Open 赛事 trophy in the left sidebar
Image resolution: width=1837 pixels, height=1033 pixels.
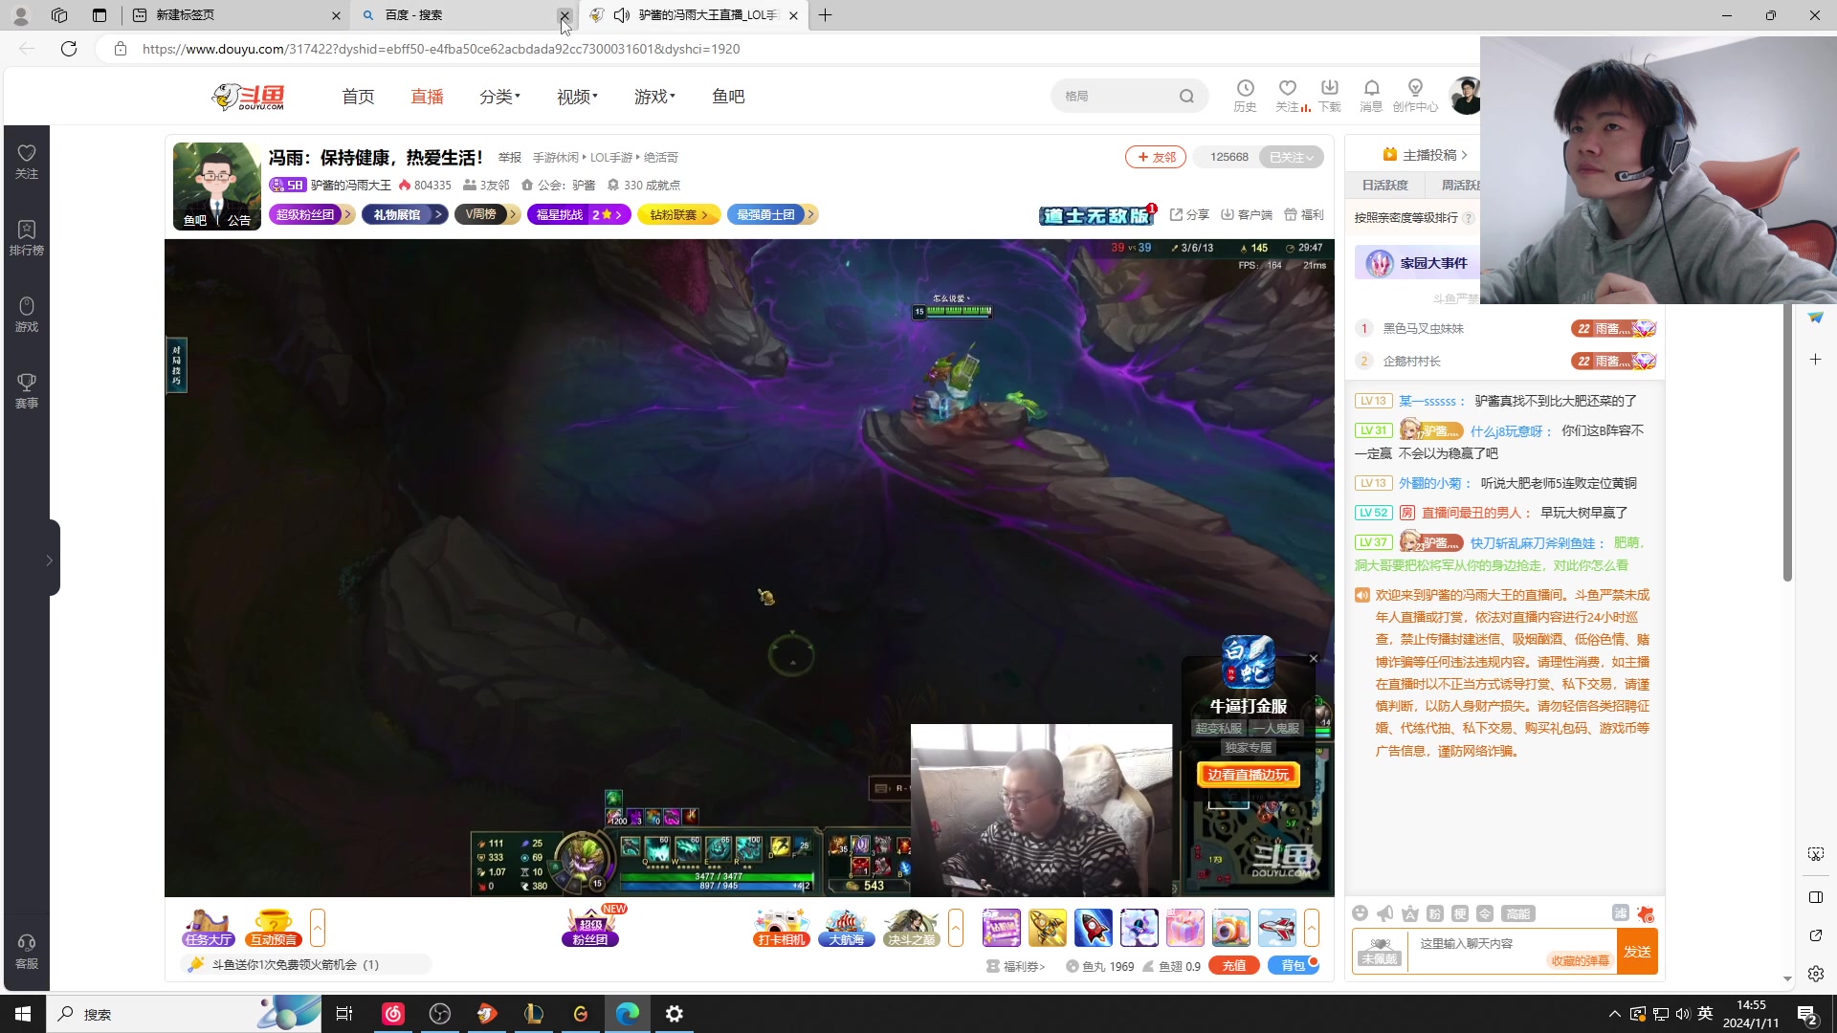click(x=27, y=390)
